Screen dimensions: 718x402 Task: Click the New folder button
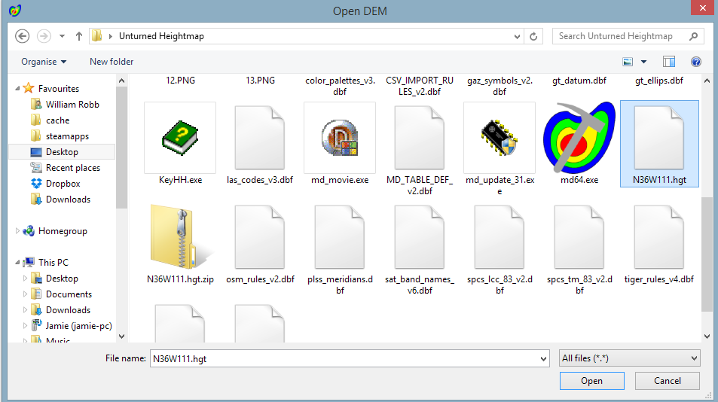click(112, 62)
